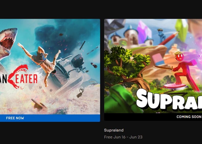This screenshot has height=144, width=202.
Task: Click the COMING SOON label
Action: pyautogui.click(x=189, y=117)
